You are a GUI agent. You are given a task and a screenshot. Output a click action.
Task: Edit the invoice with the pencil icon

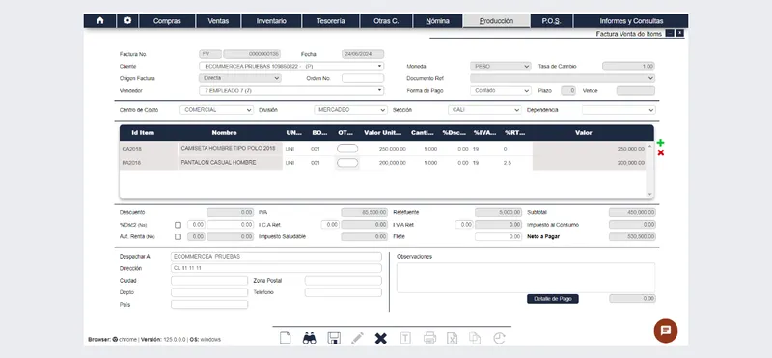(x=357, y=338)
